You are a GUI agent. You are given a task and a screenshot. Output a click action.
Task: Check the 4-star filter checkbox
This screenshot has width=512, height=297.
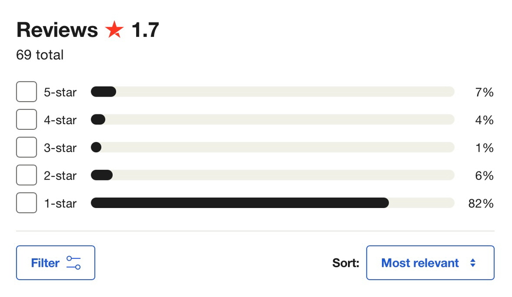pos(26,119)
